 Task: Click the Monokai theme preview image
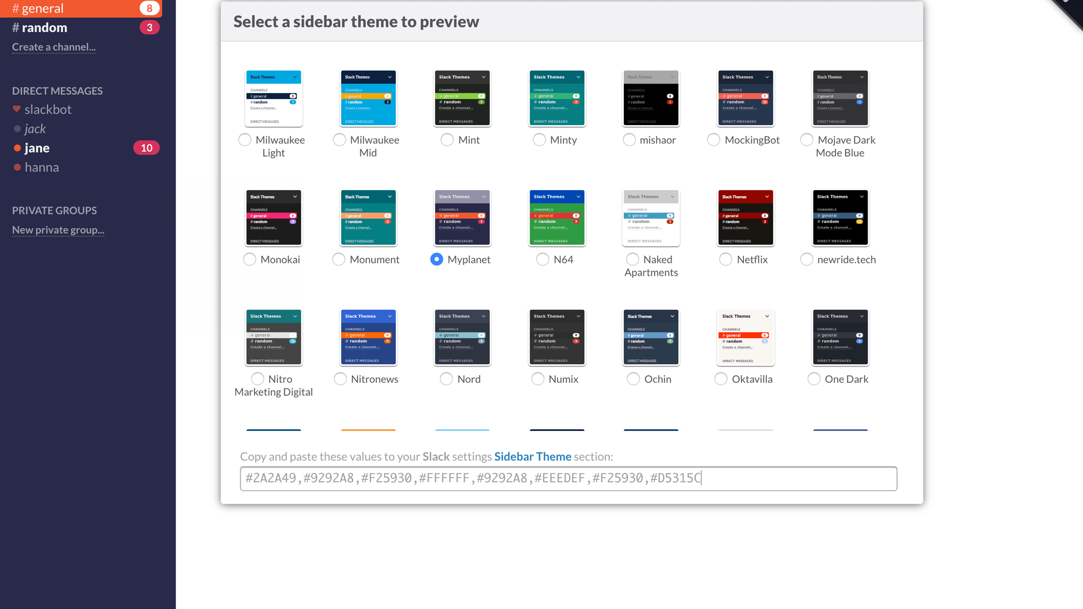click(x=274, y=218)
